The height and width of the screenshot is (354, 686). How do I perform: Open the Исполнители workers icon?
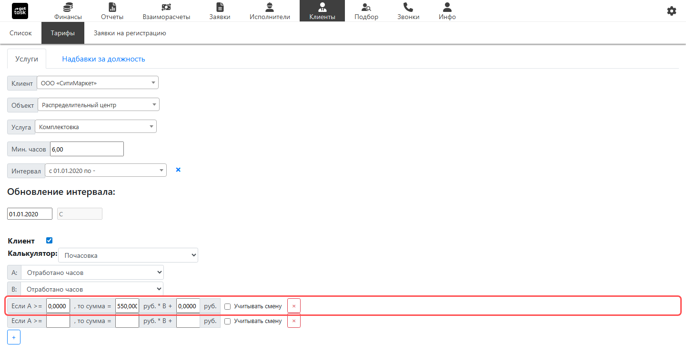[270, 7]
